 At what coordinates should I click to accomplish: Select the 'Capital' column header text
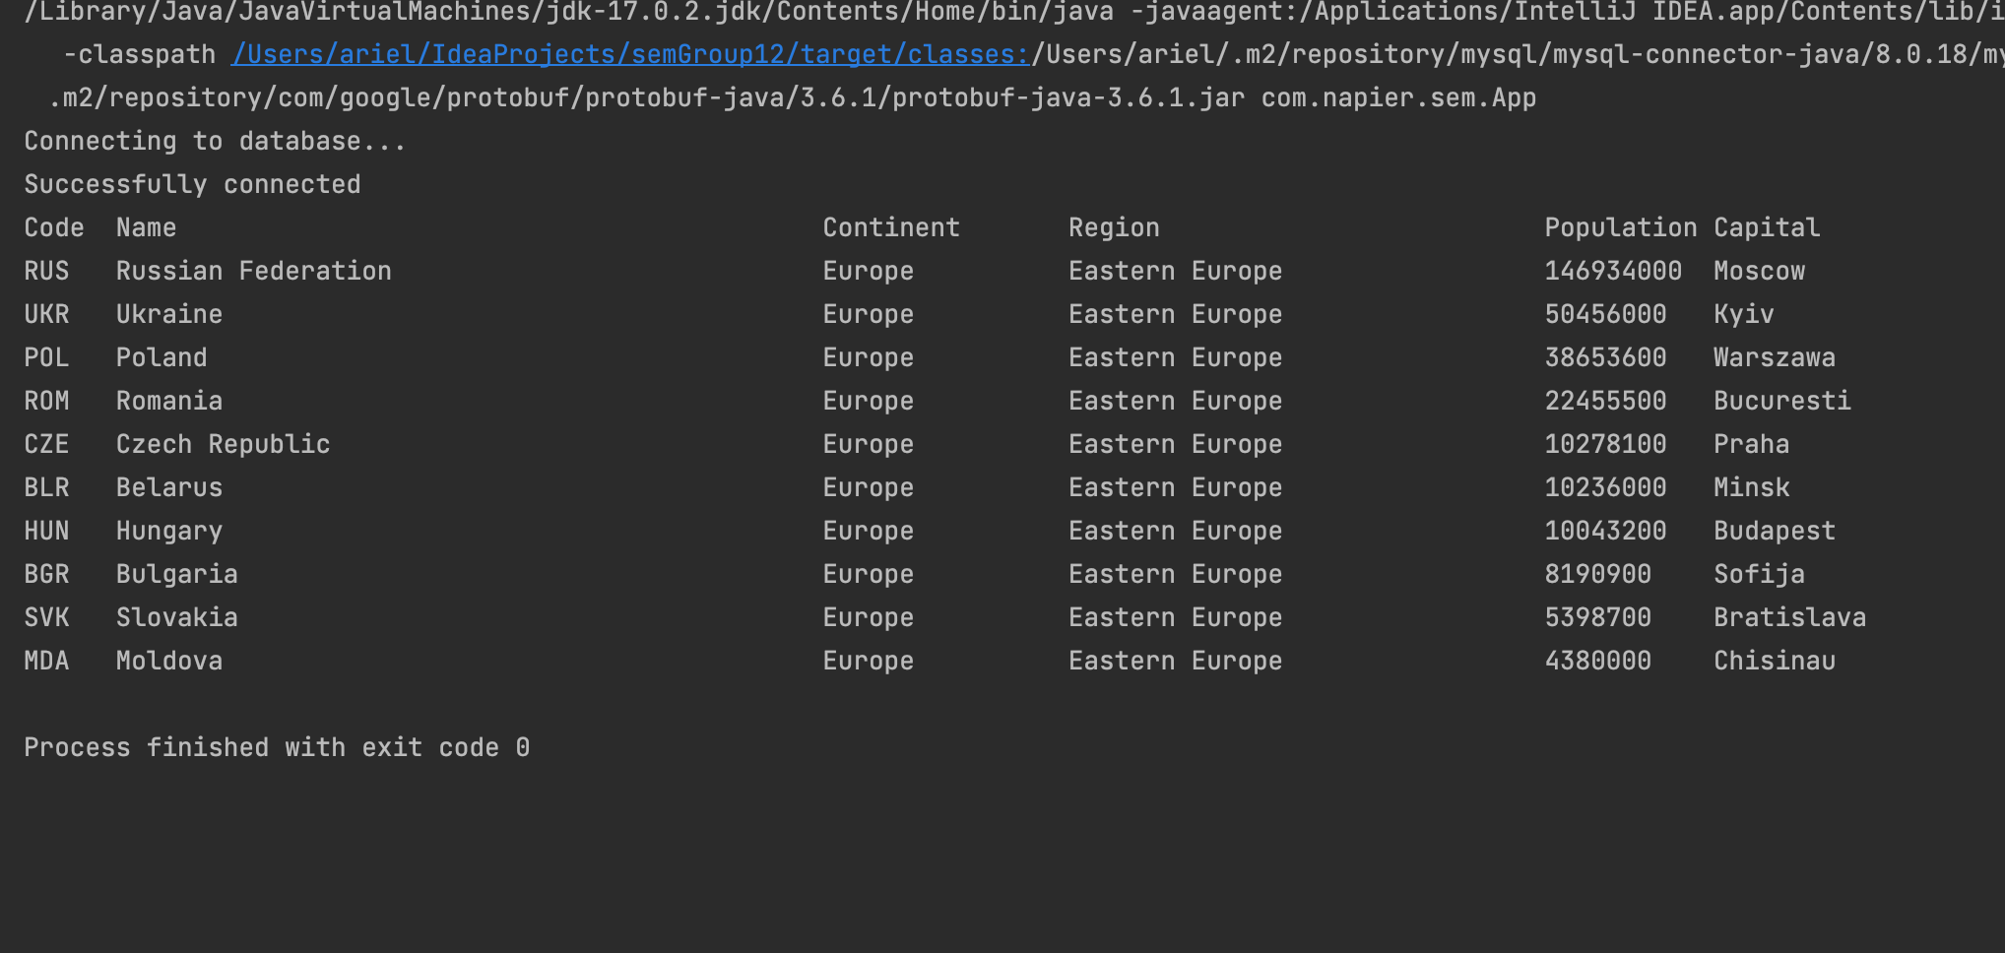(x=1767, y=227)
